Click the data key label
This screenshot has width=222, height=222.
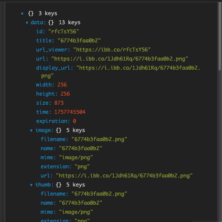coord(38,23)
